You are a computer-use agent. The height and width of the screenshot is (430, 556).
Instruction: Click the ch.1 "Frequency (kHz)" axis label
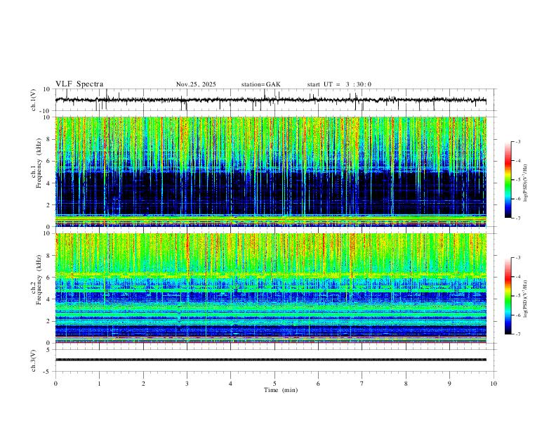pos(39,164)
